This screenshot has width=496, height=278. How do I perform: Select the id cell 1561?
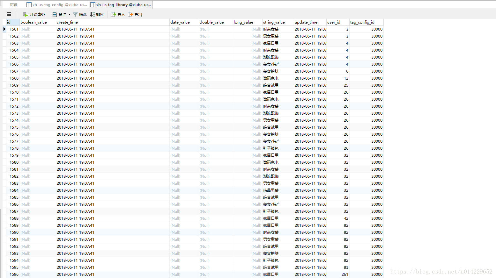[13, 29]
